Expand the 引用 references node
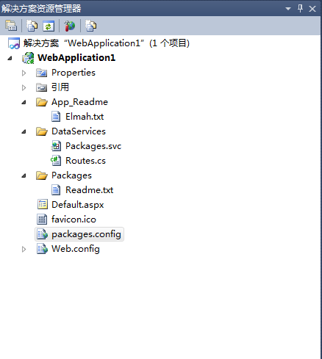 click(x=24, y=87)
